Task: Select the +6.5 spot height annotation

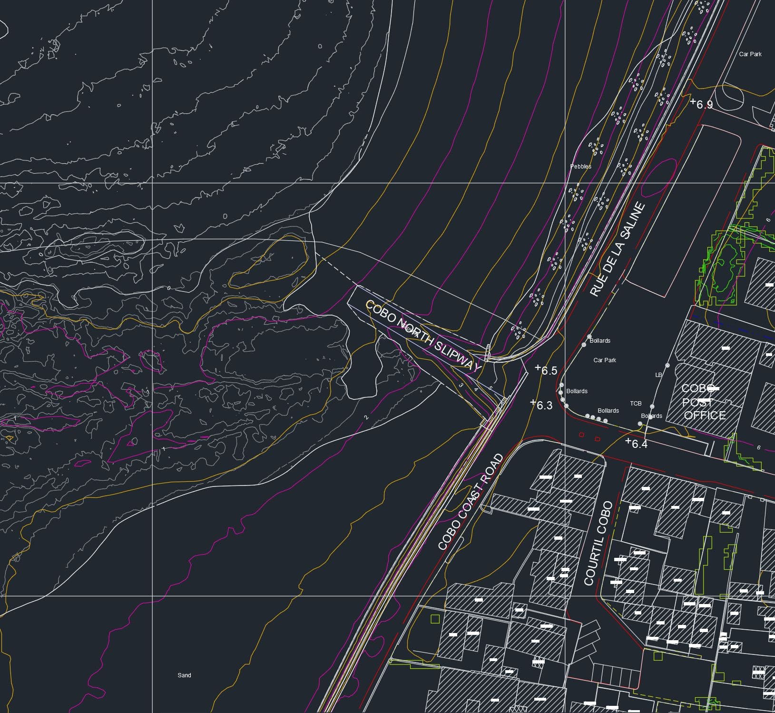Action: 546,370
